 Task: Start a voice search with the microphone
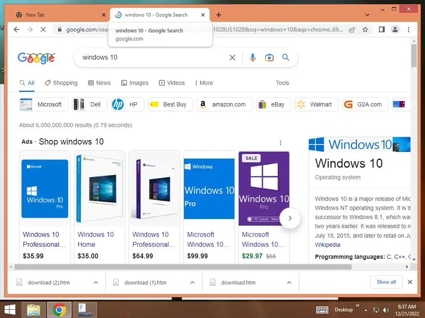click(x=253, y=57)
